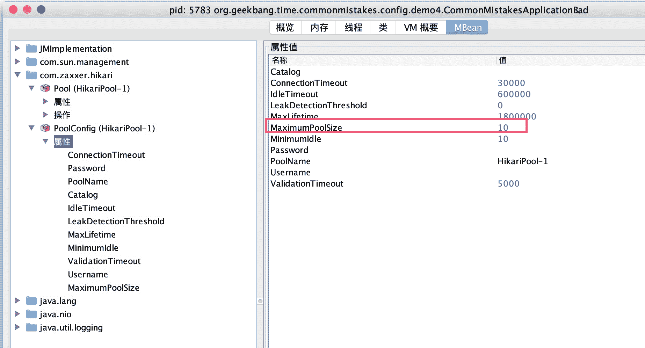Viewport: 645px width, 348px height.
Task: Select Password in the attribute tree
Action: pos(87,168)
